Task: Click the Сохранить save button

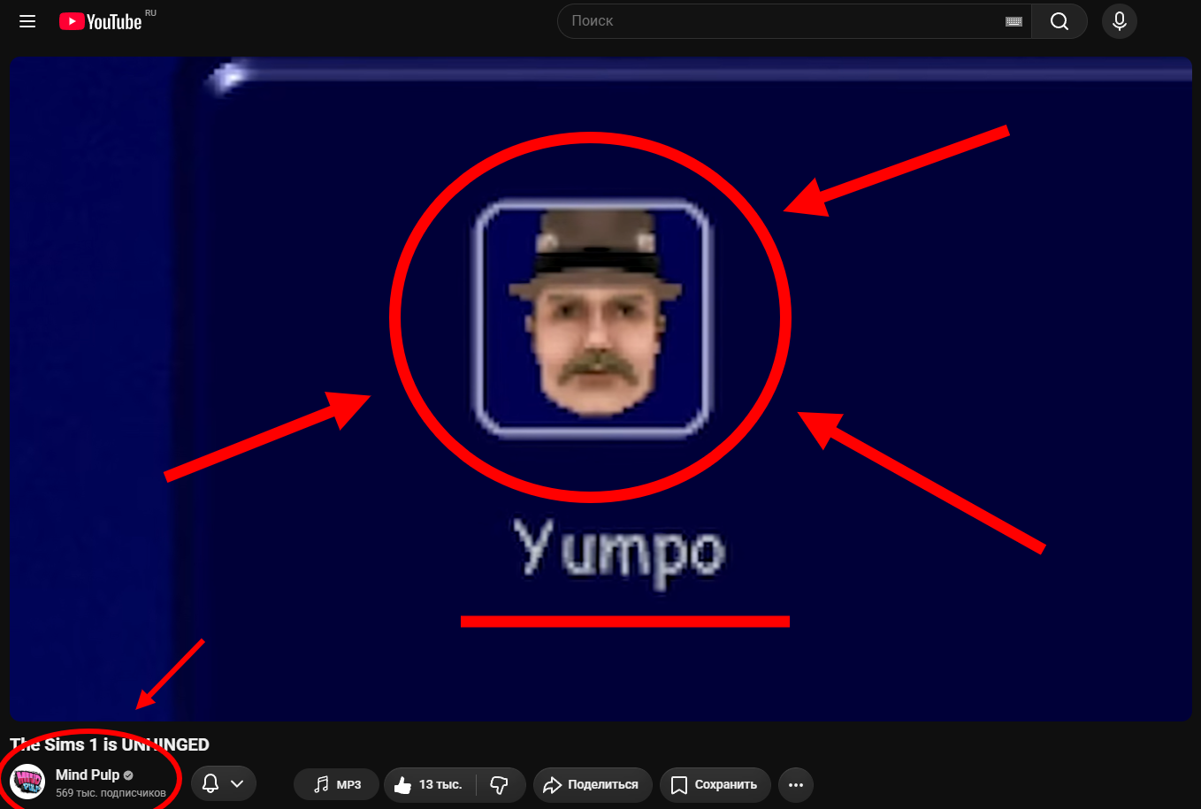Action: click(x=715, y=784)
